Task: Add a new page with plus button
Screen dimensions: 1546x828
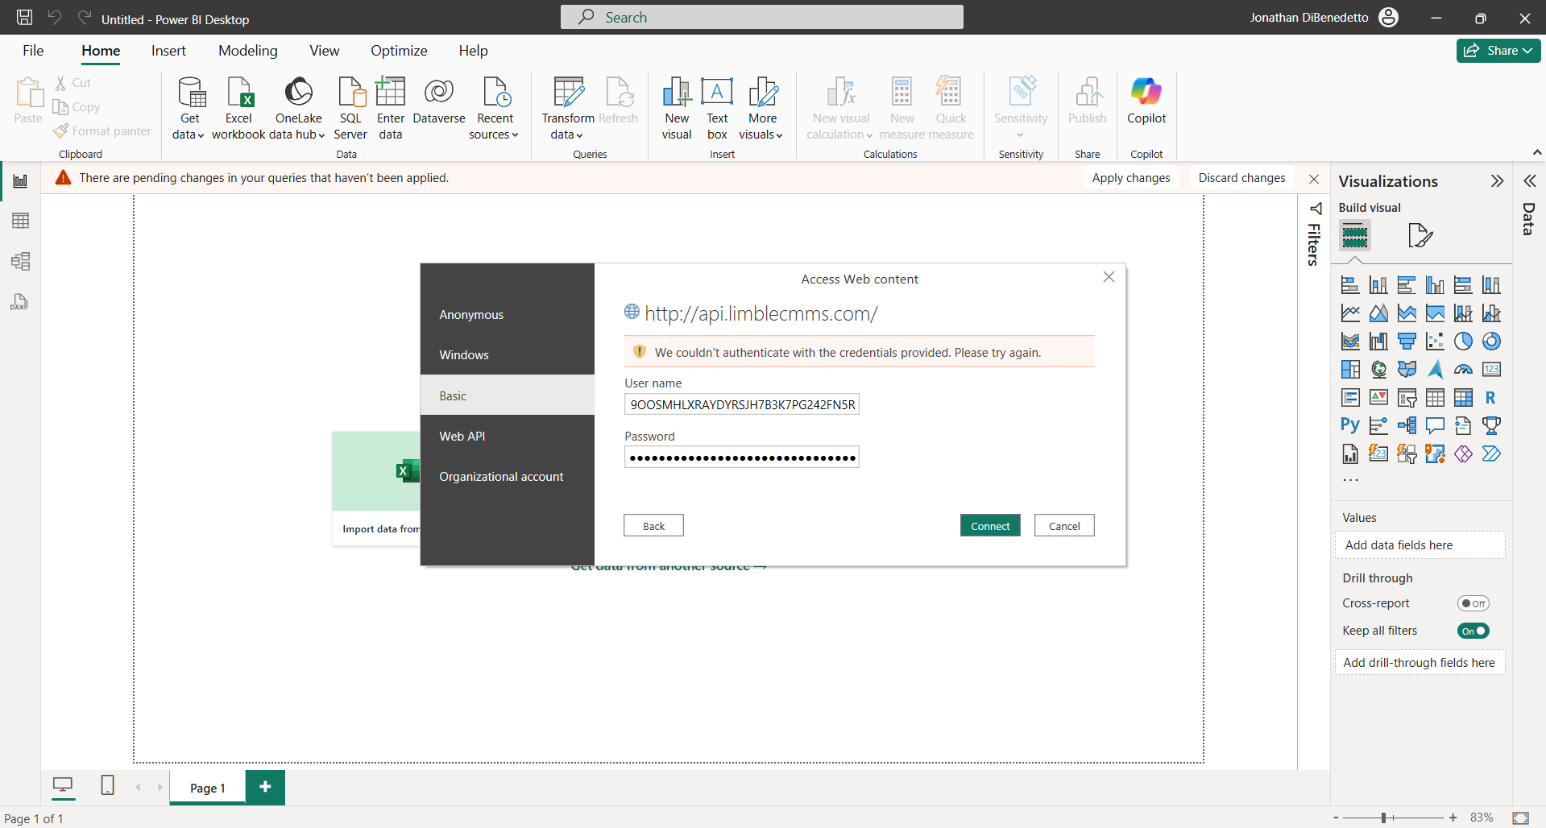Action: pyautogui.click(x=265, y=787)
